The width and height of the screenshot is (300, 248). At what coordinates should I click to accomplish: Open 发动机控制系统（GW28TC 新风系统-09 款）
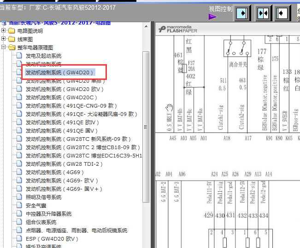(x=78, y=139)
